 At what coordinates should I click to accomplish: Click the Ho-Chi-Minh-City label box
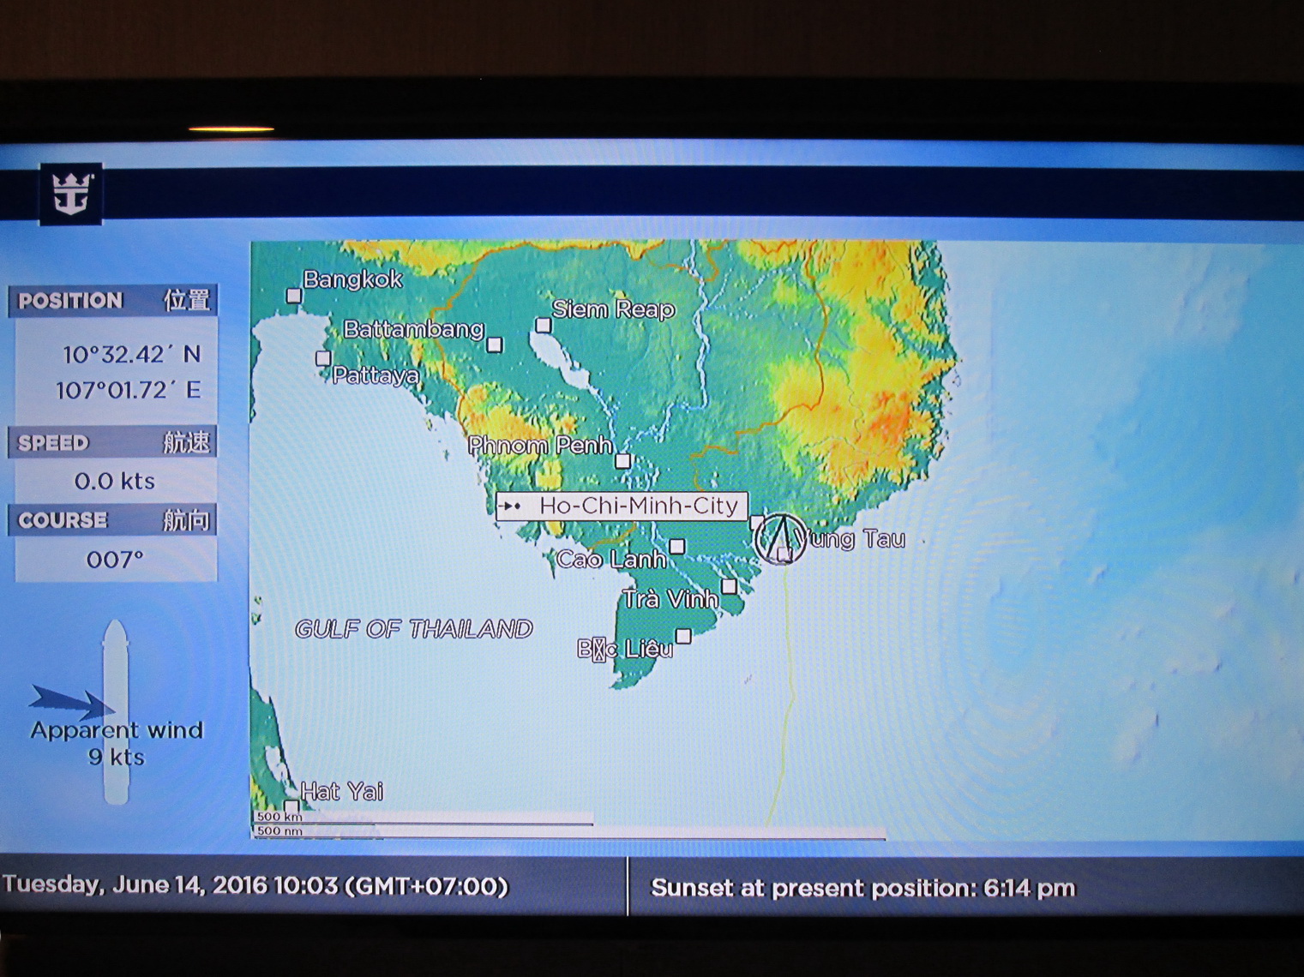(x=622, y=506)
